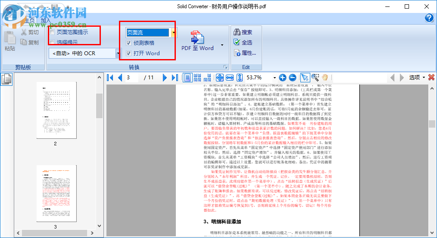
Task: Click the page number input field
Action: point(131,78)
